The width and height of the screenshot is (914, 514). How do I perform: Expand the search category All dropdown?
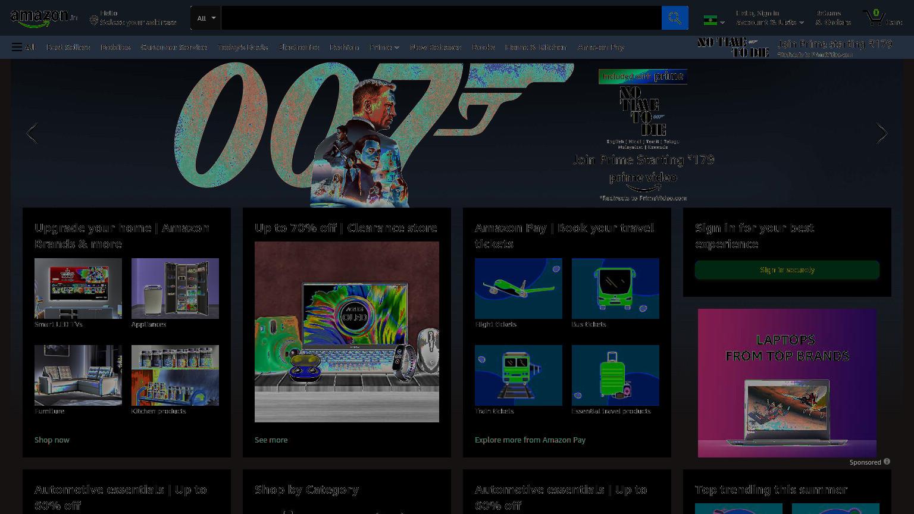coord(206,18)
